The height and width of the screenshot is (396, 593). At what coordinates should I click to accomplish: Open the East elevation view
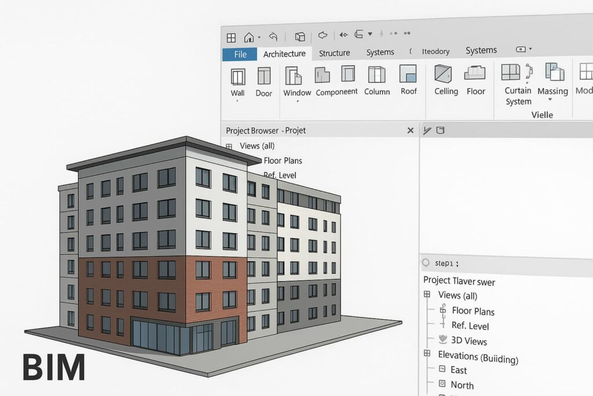click(x=458, y=370)
